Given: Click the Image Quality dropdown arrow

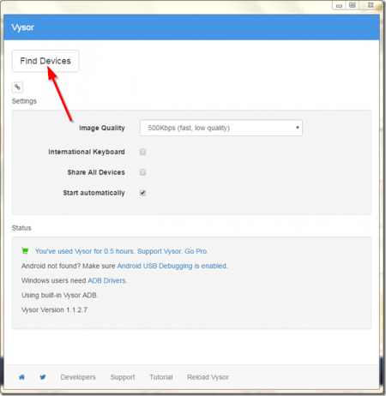Looking at the screenshot, I should click(x=298, y=128).
